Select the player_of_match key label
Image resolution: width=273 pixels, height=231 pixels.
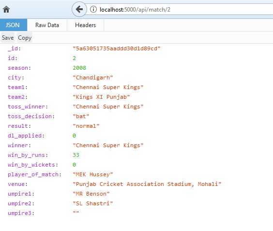[x=34, y=174]
